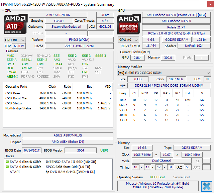Click the GV-A1 stepping value
The height and width of the screenshot is (193, 214).
59,21
